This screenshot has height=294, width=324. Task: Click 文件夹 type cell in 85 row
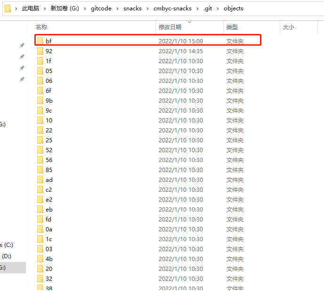[x=235, y=170]
